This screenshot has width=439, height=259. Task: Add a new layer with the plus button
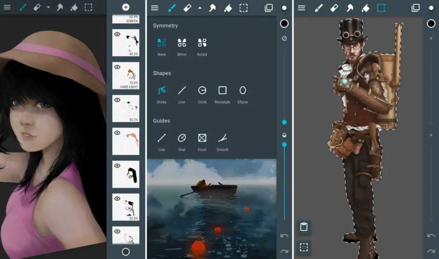click(x=126, y=7)
